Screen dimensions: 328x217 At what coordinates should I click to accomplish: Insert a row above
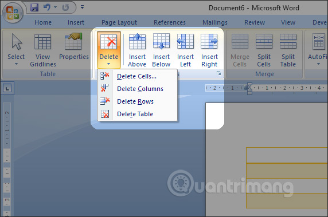tap(137, 50)
